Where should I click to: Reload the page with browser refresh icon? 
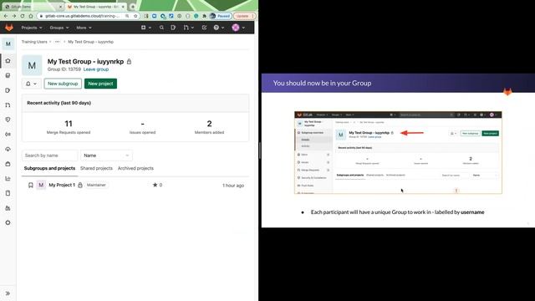pos(23,16)
